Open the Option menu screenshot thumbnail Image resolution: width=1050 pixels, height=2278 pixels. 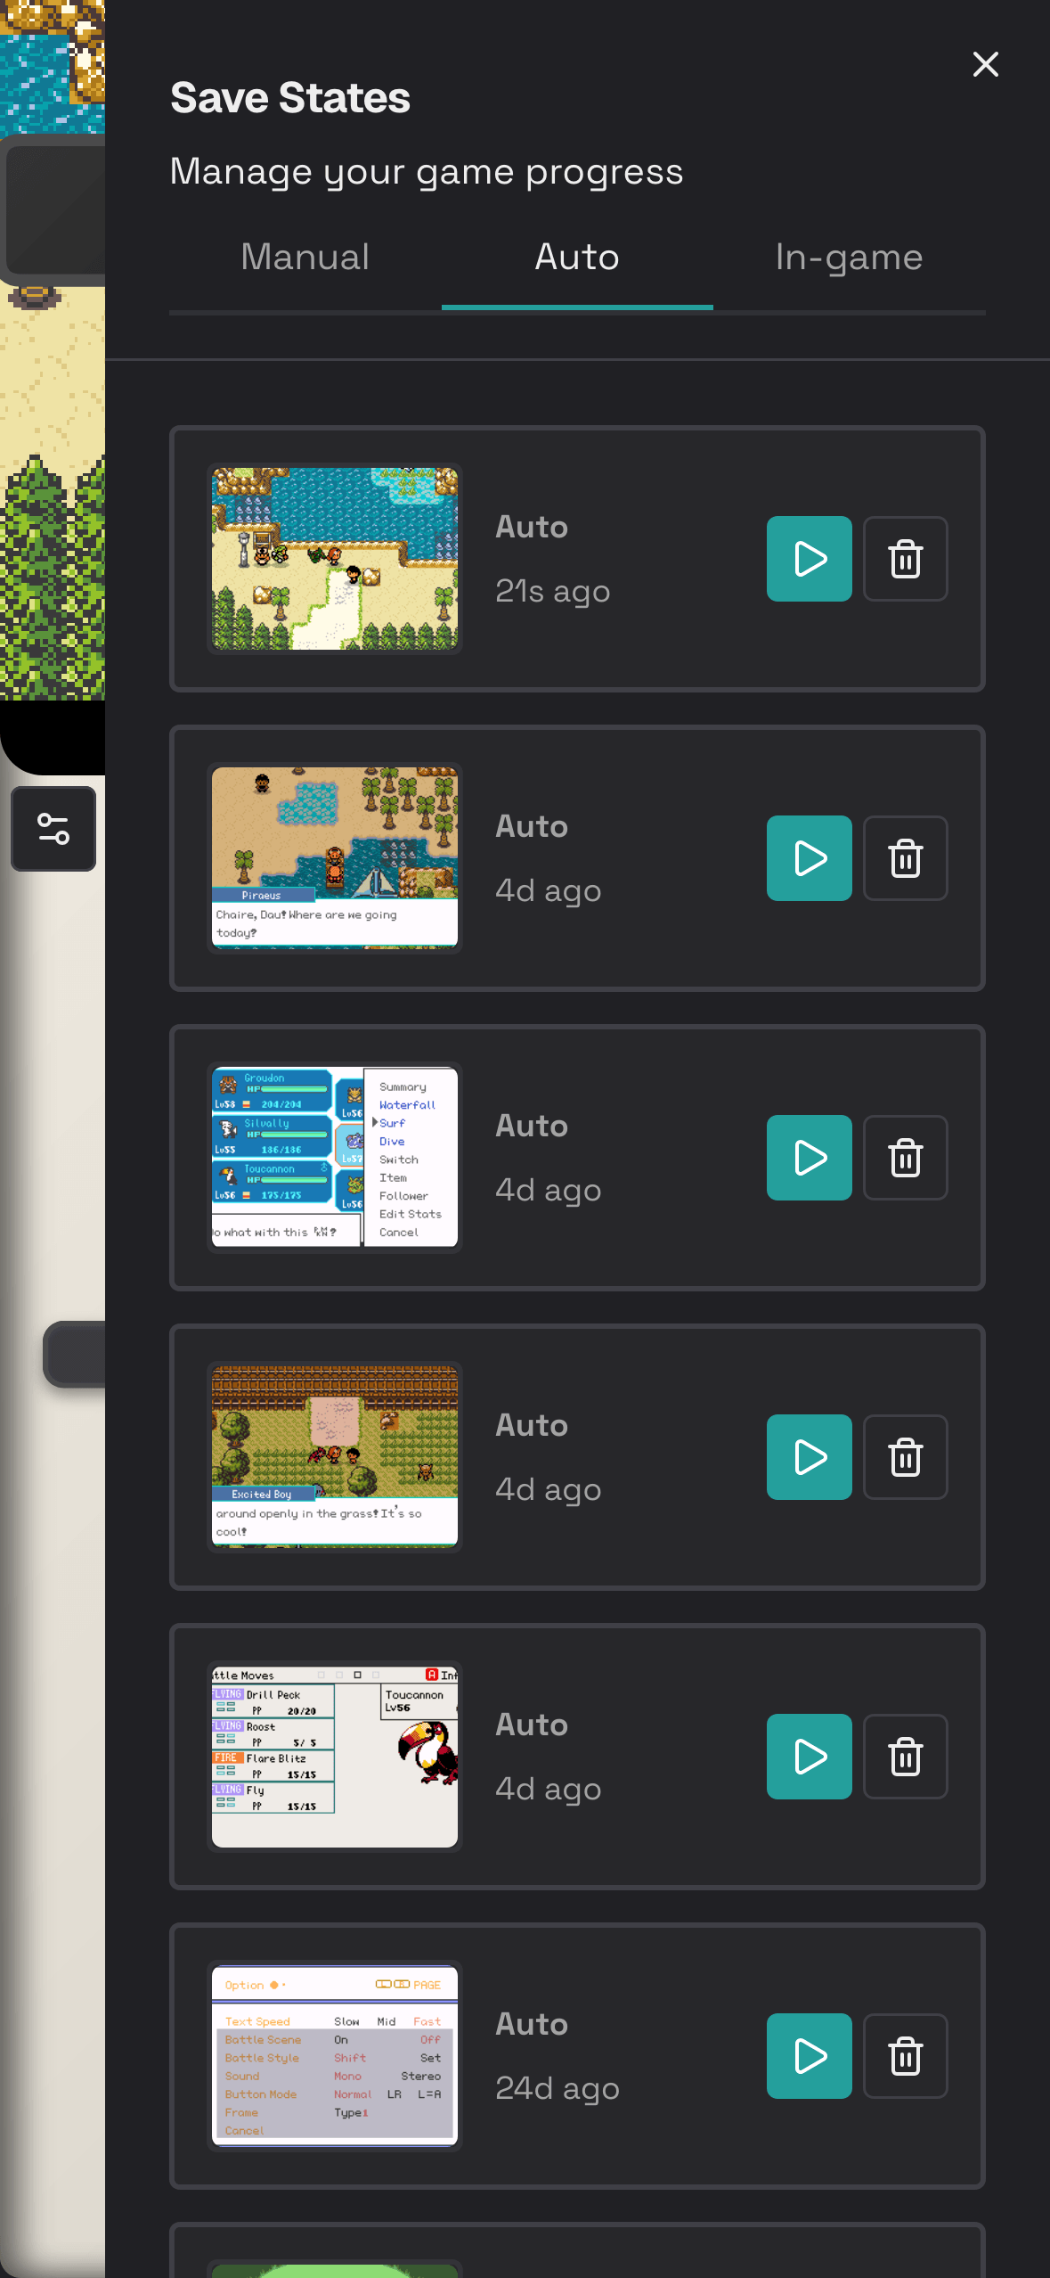[x=335, y=2056]
